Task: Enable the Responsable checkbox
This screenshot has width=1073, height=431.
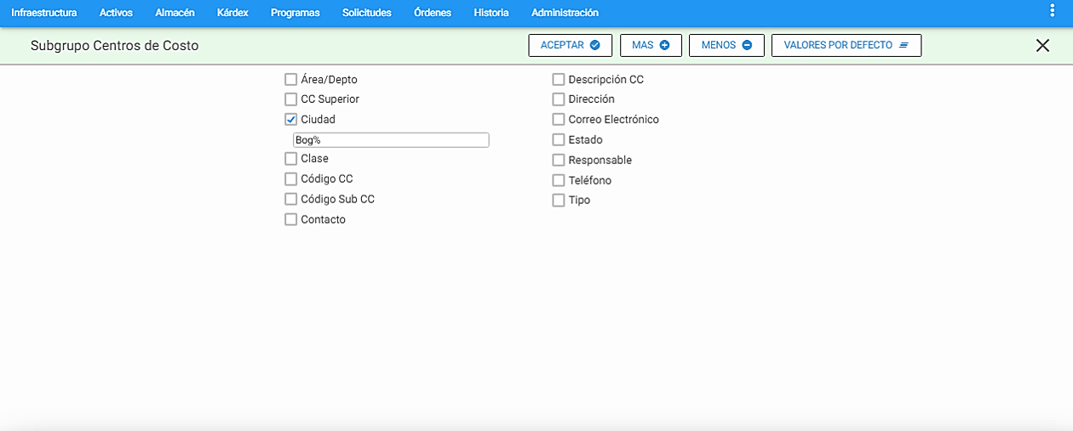Action: pos(559,160)
